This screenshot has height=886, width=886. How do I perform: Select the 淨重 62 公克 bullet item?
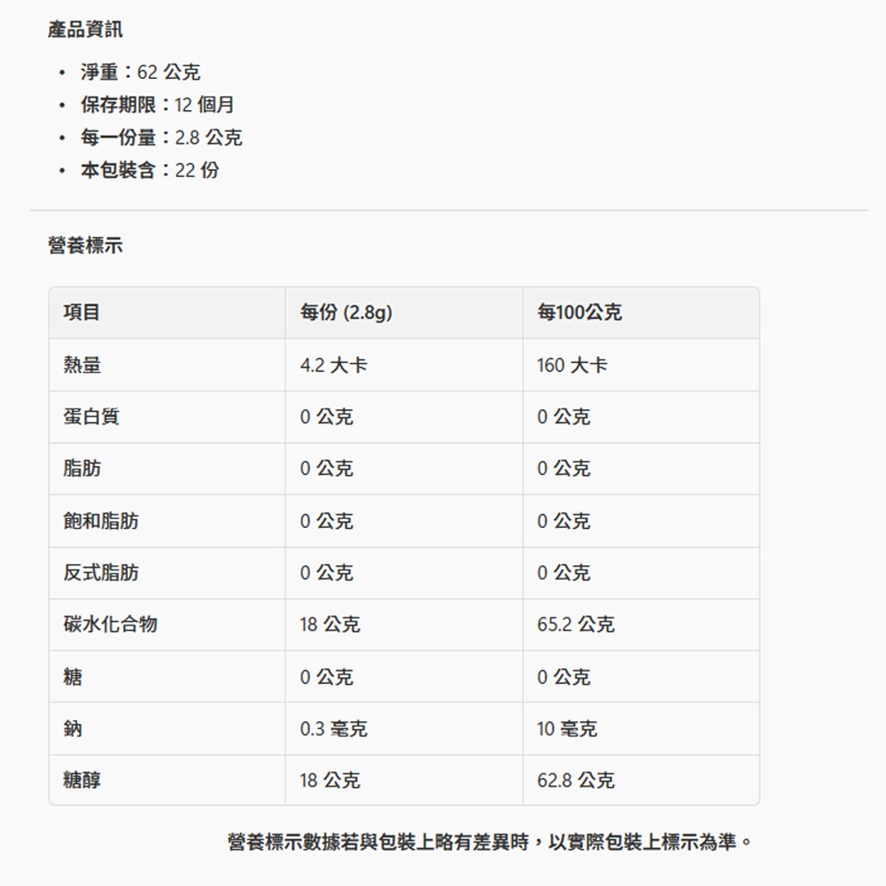pos(140,72)
